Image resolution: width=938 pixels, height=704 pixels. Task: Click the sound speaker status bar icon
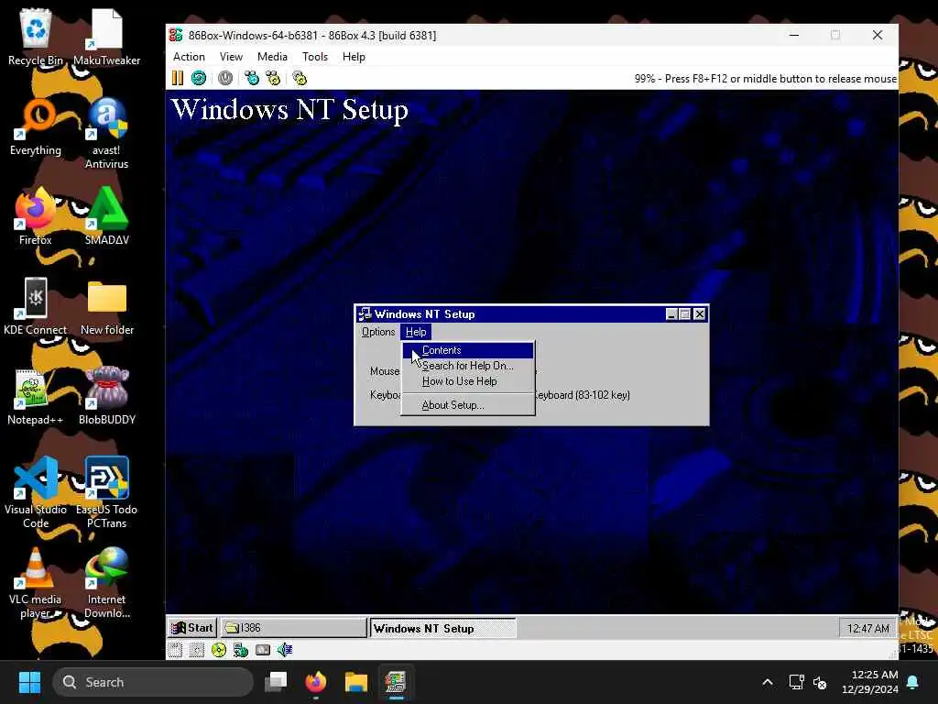pyautogui.click(x=285, y=650)
